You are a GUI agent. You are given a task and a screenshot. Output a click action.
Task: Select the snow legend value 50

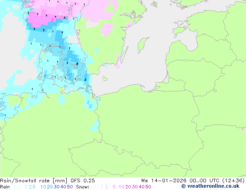click(x=149, y=187)
